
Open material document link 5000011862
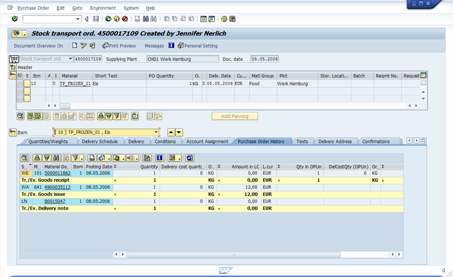pyautogui.click(x=58, y=173)
